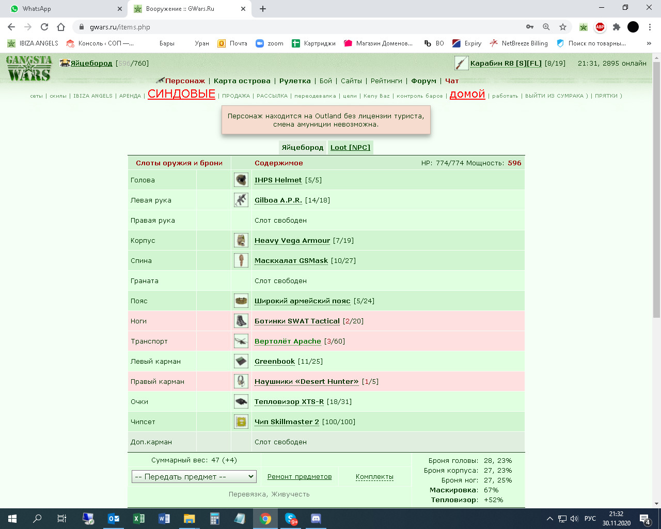Click the переодевалка link
Image resolution: width=661 pixels, height=529 pixels.
(x=315, y=96)
